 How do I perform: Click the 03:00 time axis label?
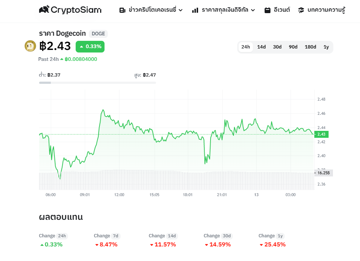point(291,195)
